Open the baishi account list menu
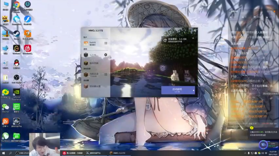Screen dimensions: 279x156 [106, 43]
